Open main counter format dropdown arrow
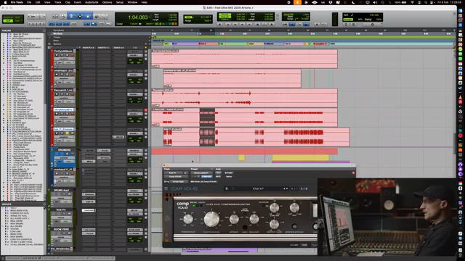Screen dimensions: 465x261 [x=150, y=17]
